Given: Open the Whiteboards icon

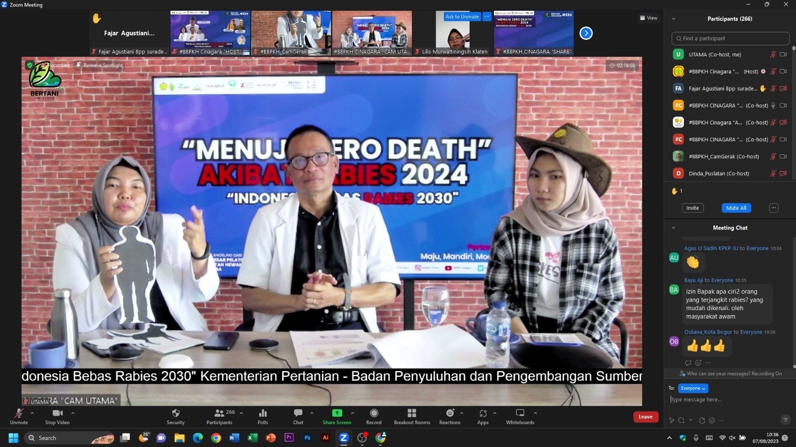Looking at the screenshot, I should coord(520,414).
